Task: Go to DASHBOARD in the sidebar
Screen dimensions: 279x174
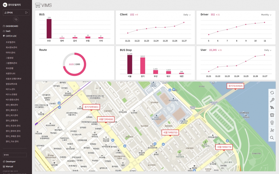Action: [12, 26]
